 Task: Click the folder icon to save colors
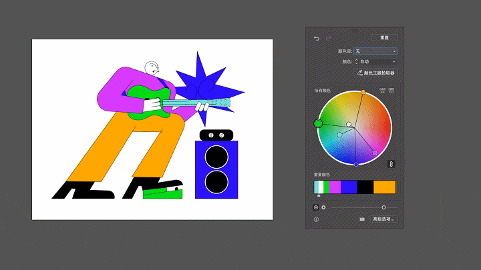point(361,219)
